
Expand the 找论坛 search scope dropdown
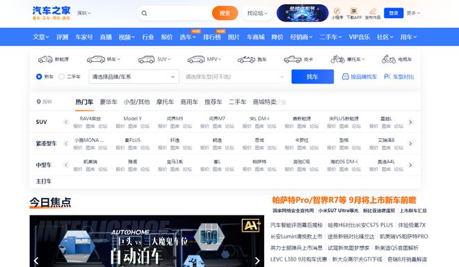click(257, 13)
